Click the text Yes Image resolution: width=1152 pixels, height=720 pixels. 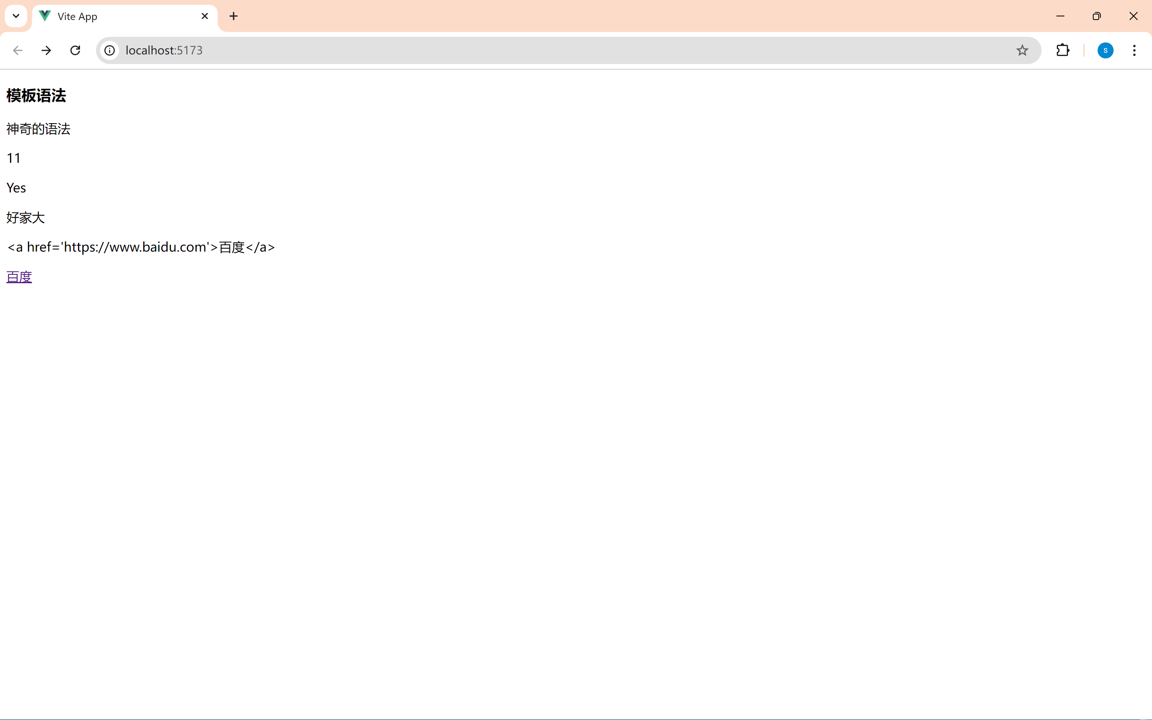[x=16, y=188]
